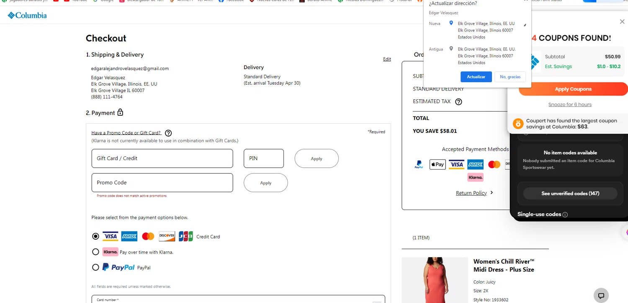Click the Amex logo under Accepted Payment Methods
This screenshot has width=628, height=303.
click(x=476, y=165)
